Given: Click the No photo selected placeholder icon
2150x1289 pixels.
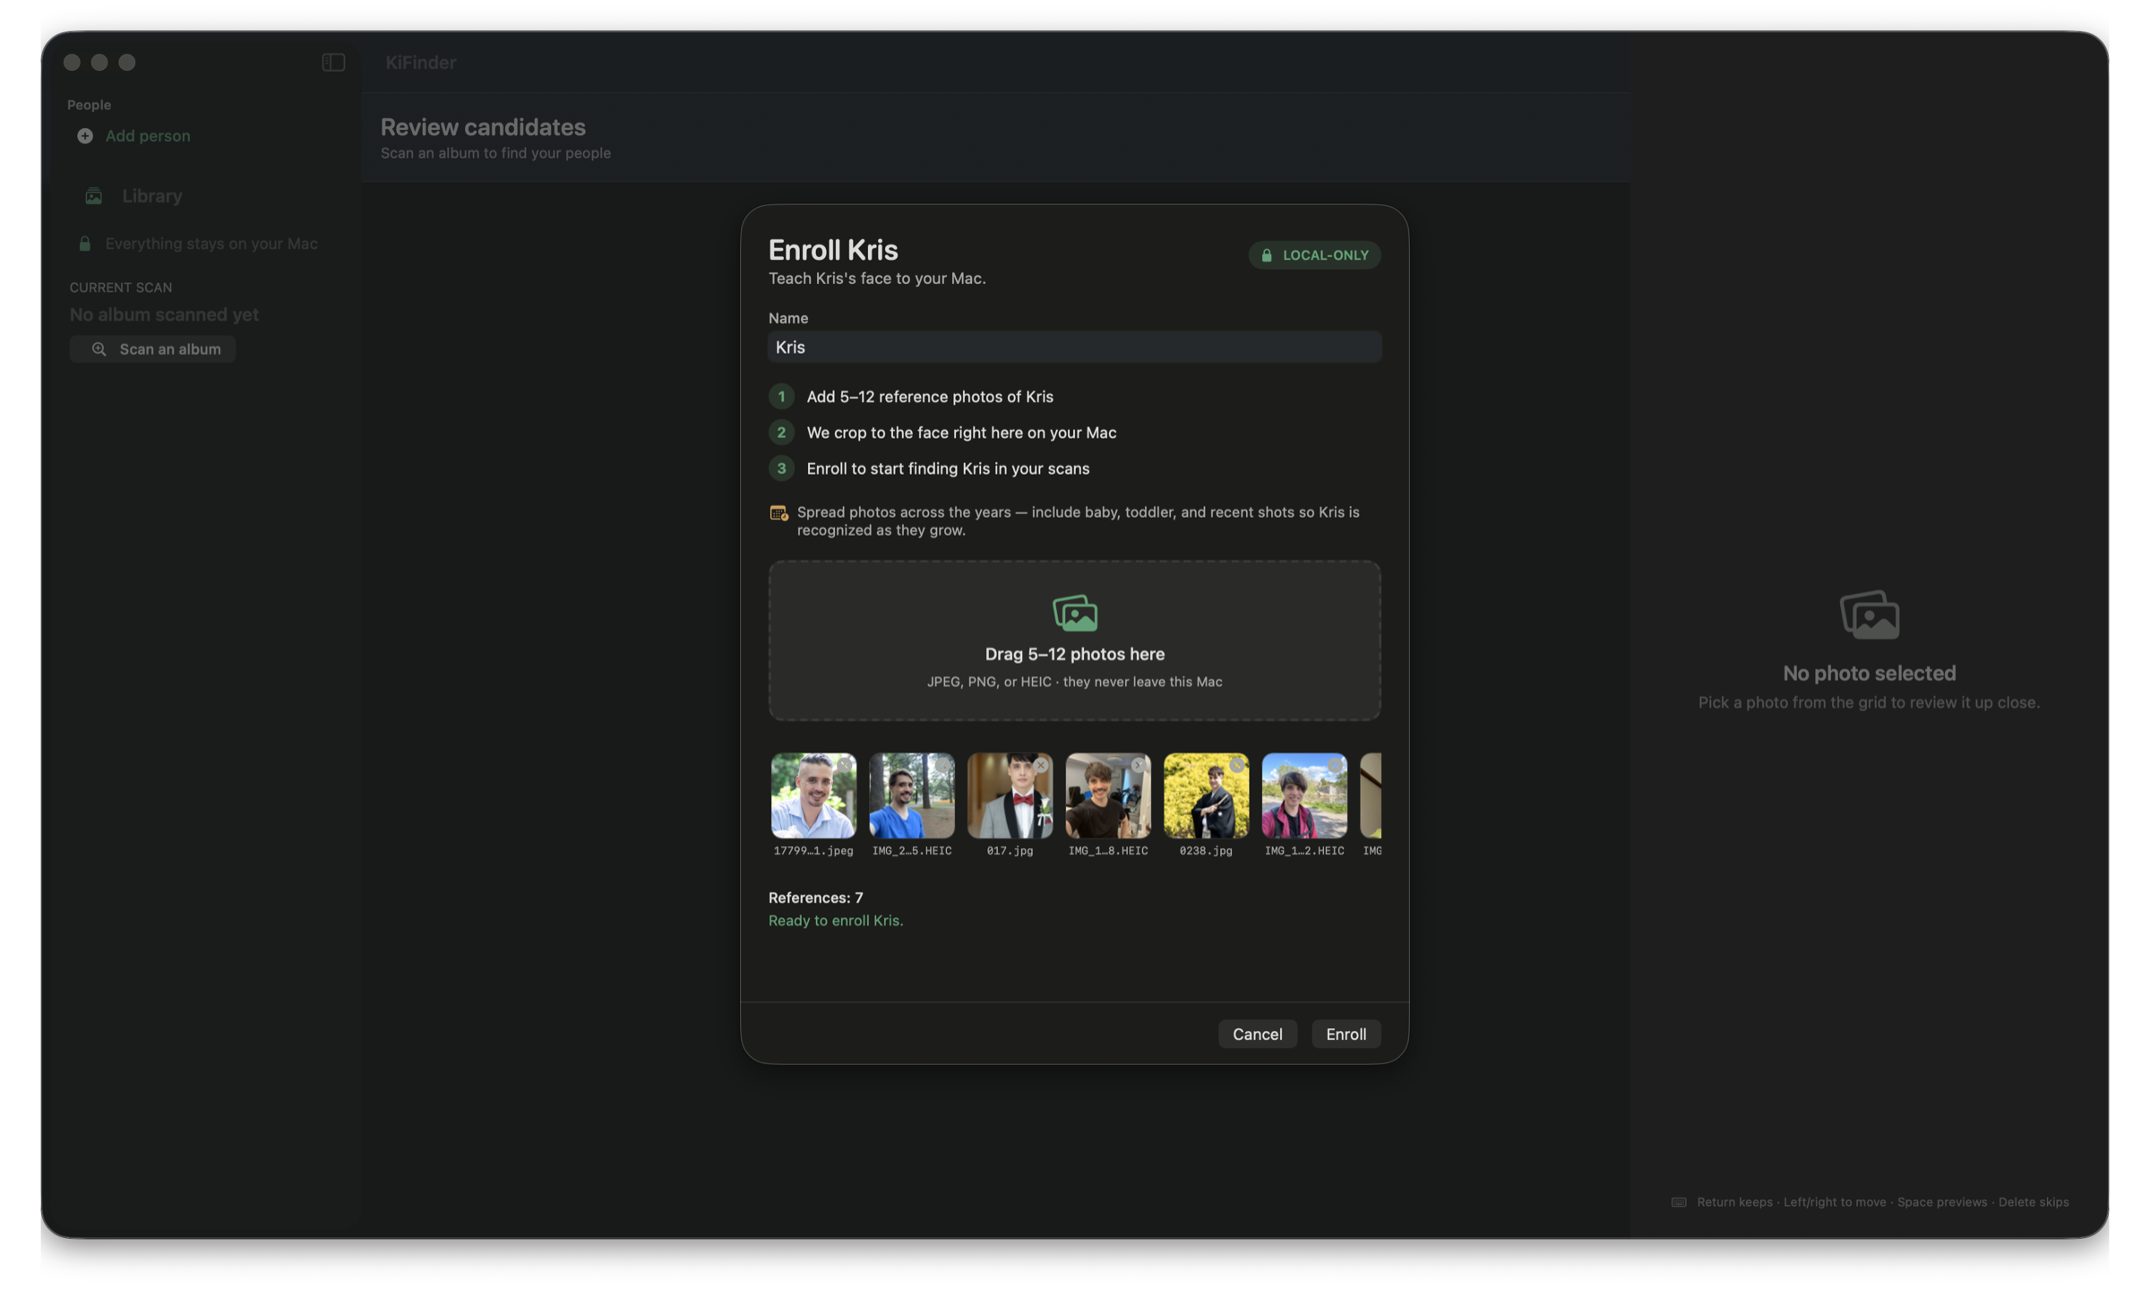Looking at the screenshot, I should (x=1870, y=615).
